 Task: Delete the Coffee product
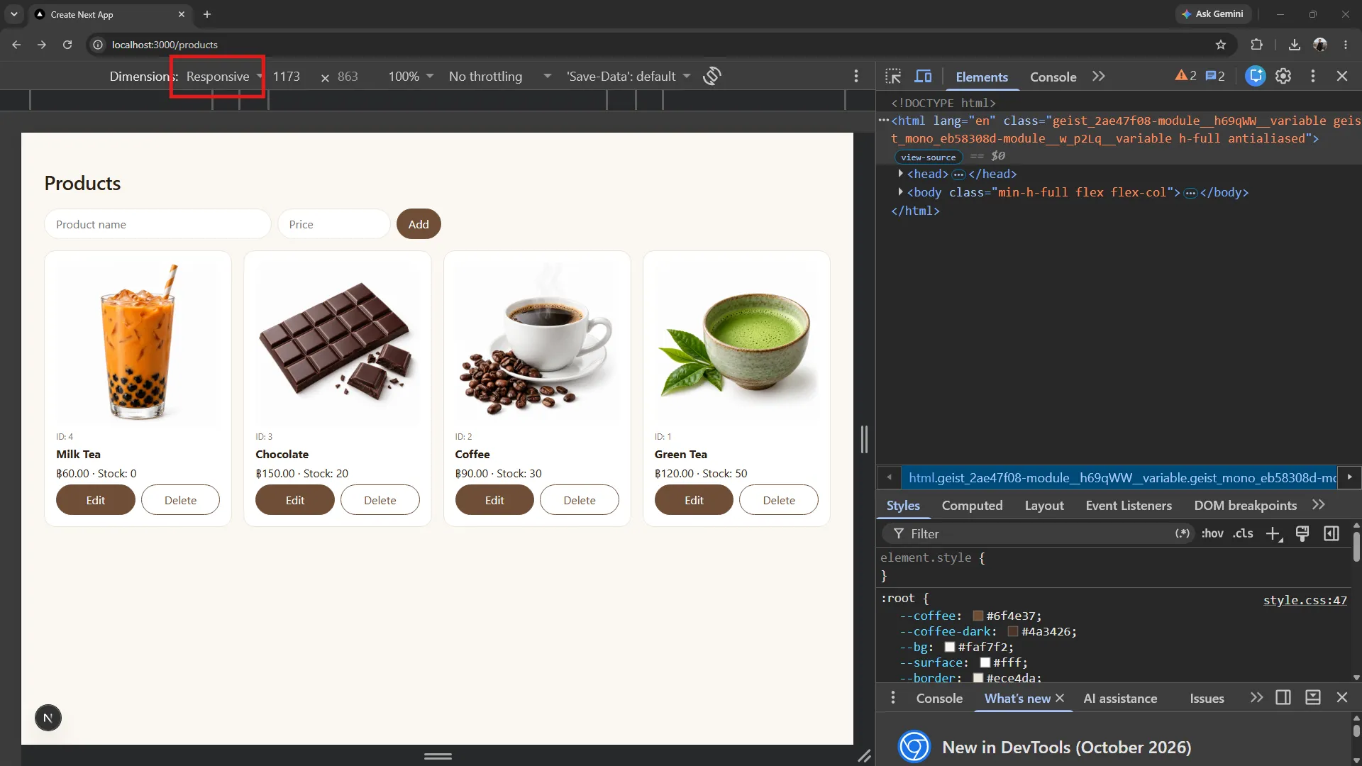pos(580,500)
